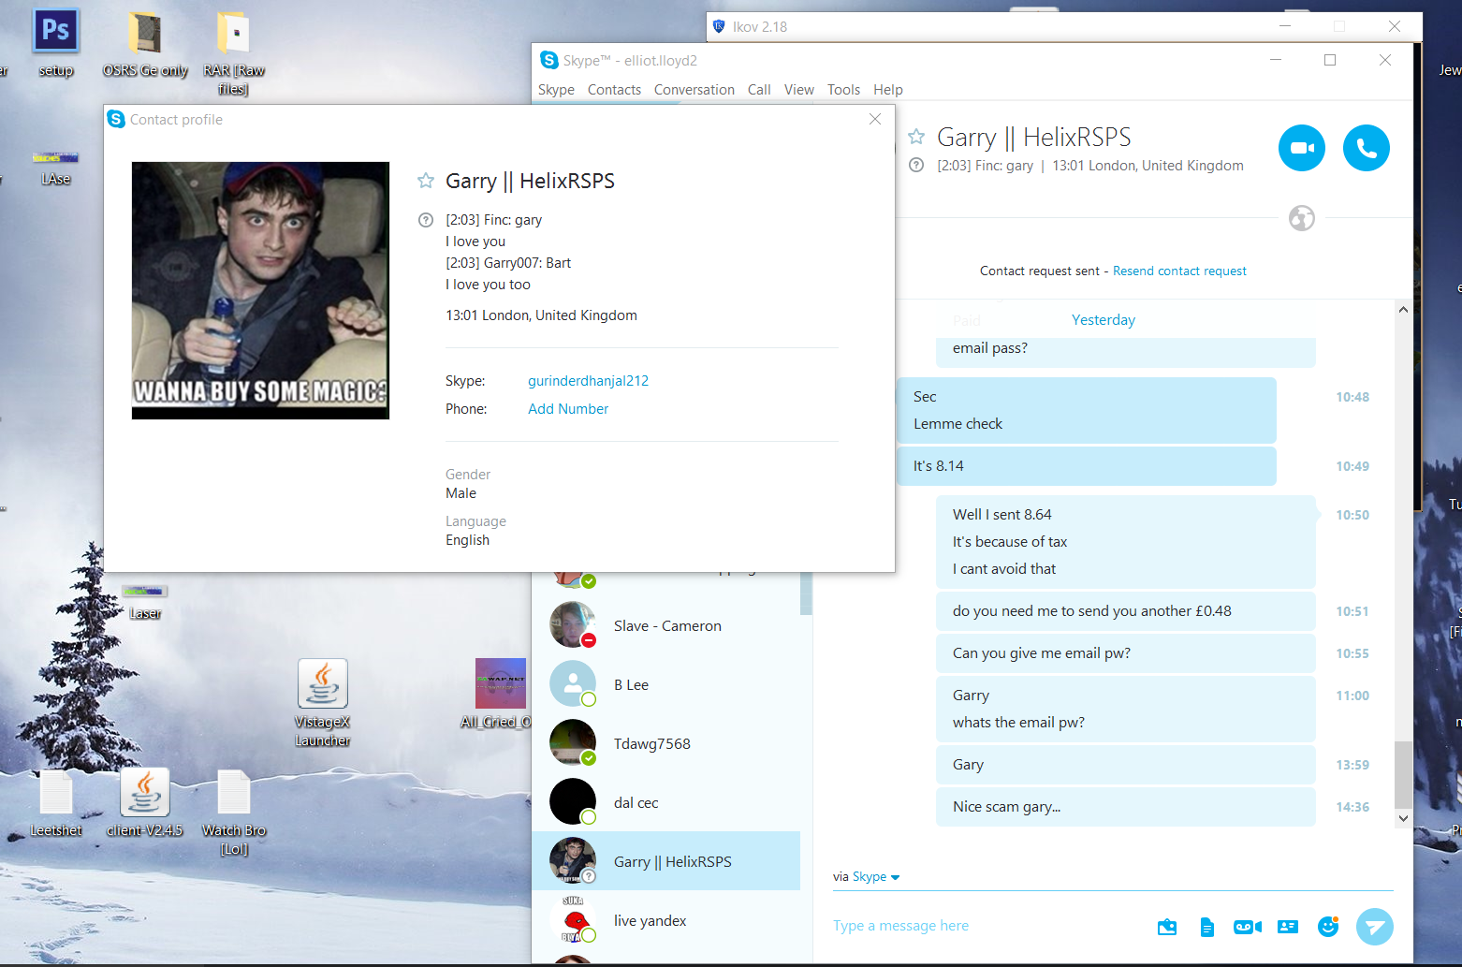Open the All_Cried_O desktop file
1462x967 pixels.
pos(496,693)
